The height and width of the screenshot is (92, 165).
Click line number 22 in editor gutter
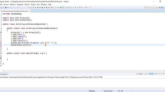[x=1, y=57]
